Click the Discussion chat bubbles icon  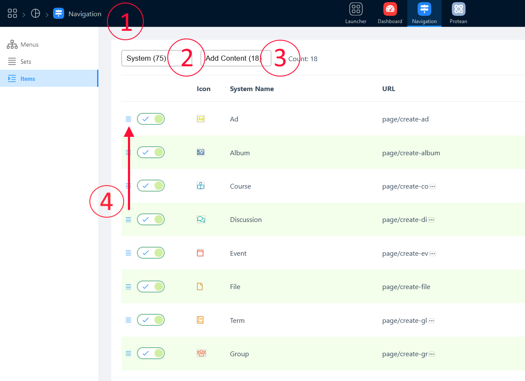tap(201, 219)
